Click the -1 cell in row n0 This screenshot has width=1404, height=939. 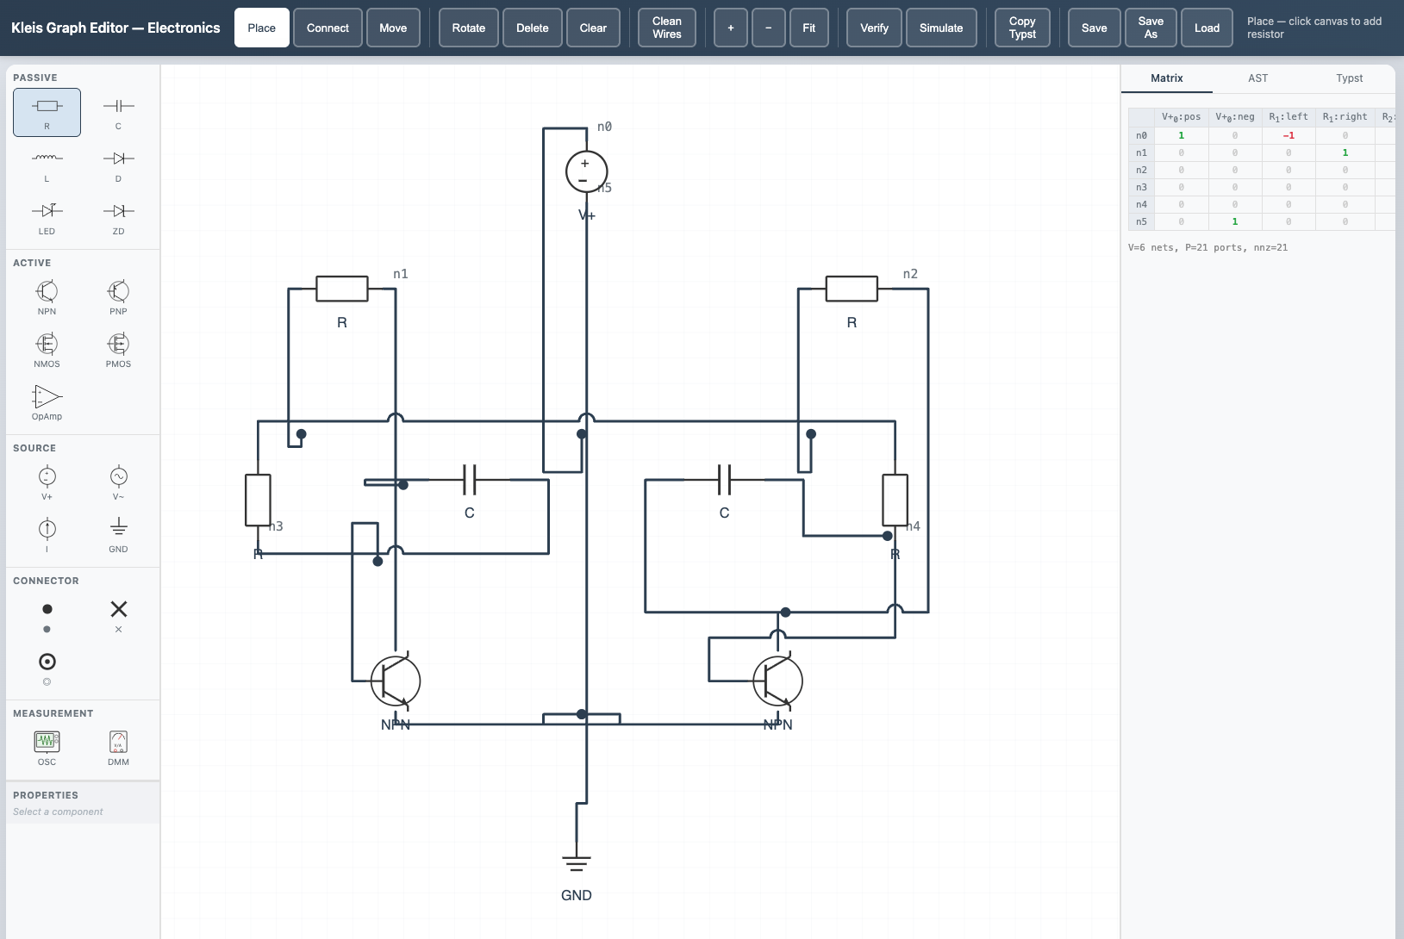1289,135
